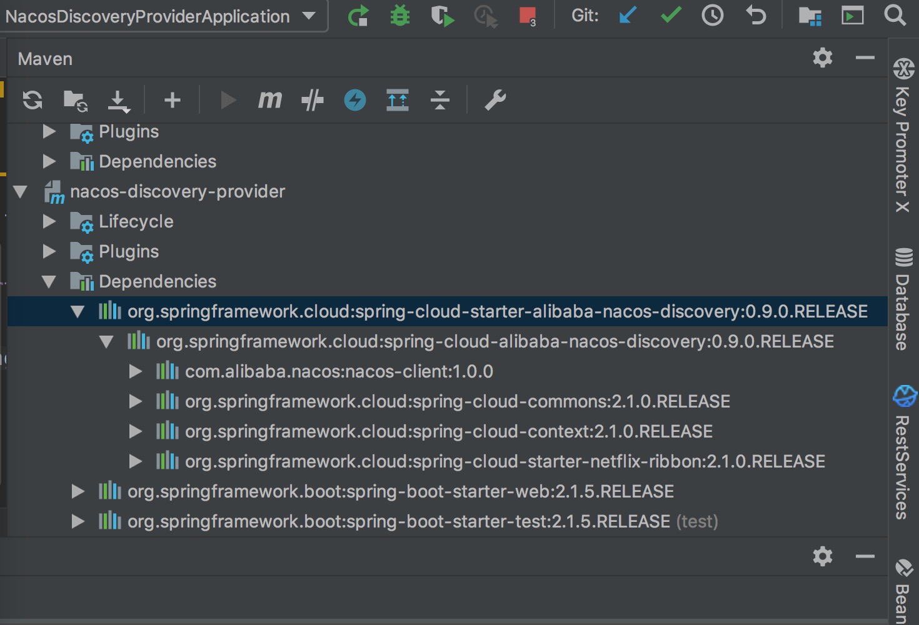
Task: Expand the Lifecycle node
Action: click(x=49, y=221)
